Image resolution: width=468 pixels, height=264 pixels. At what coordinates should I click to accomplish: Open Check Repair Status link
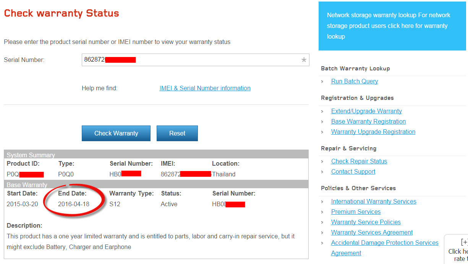[x=359, y=161]
